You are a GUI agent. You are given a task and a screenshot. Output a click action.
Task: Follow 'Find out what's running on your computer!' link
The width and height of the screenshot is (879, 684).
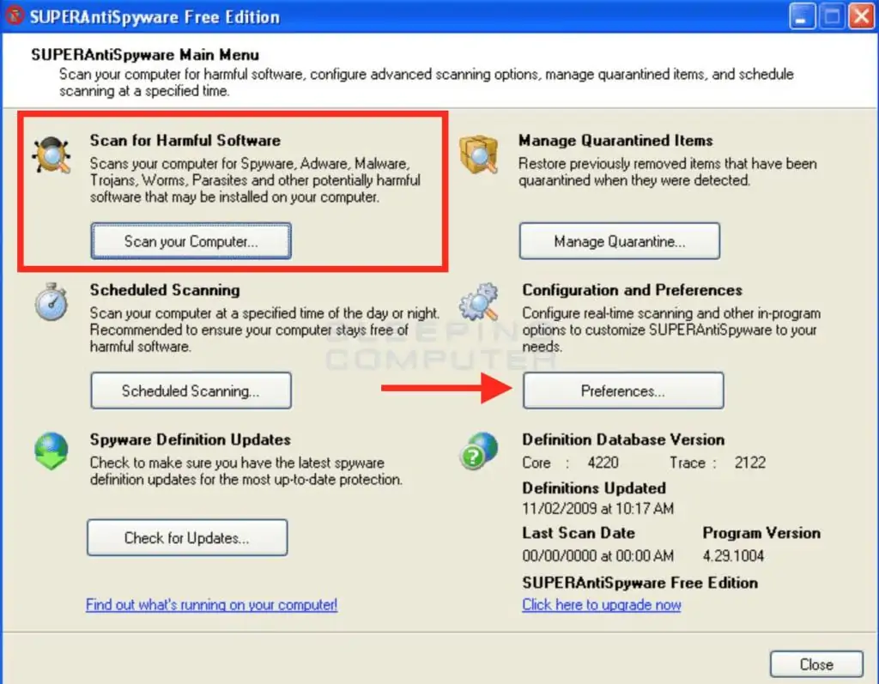click(x=211, y=605)
